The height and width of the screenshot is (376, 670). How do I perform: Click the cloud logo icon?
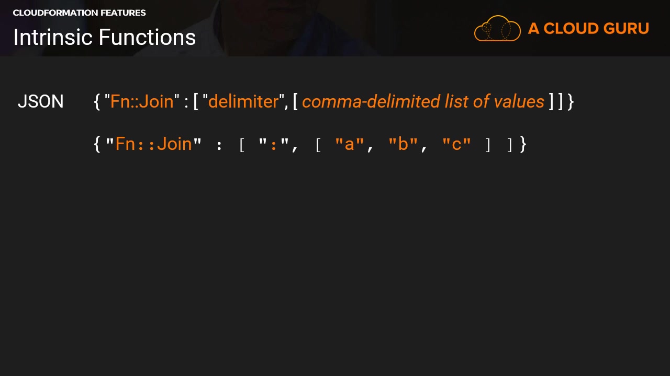[497, 29]
